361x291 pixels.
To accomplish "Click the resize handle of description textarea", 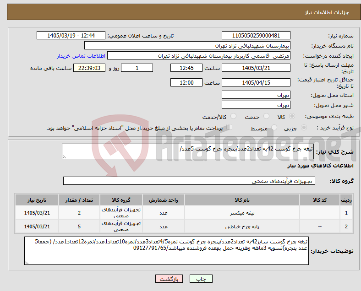I will click(64, 157).
